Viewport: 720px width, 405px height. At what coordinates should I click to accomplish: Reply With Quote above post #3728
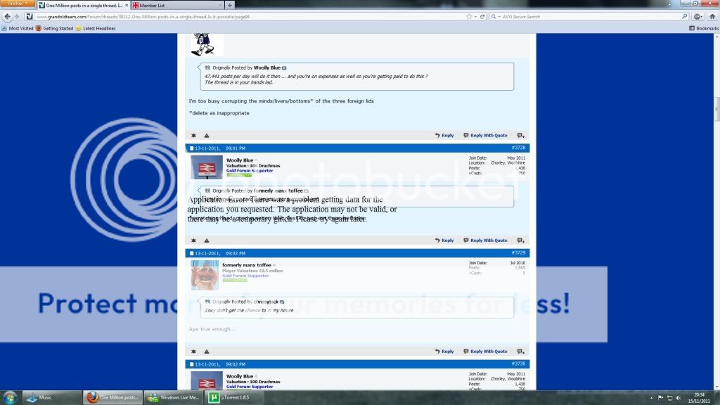[x=485, y=136]
